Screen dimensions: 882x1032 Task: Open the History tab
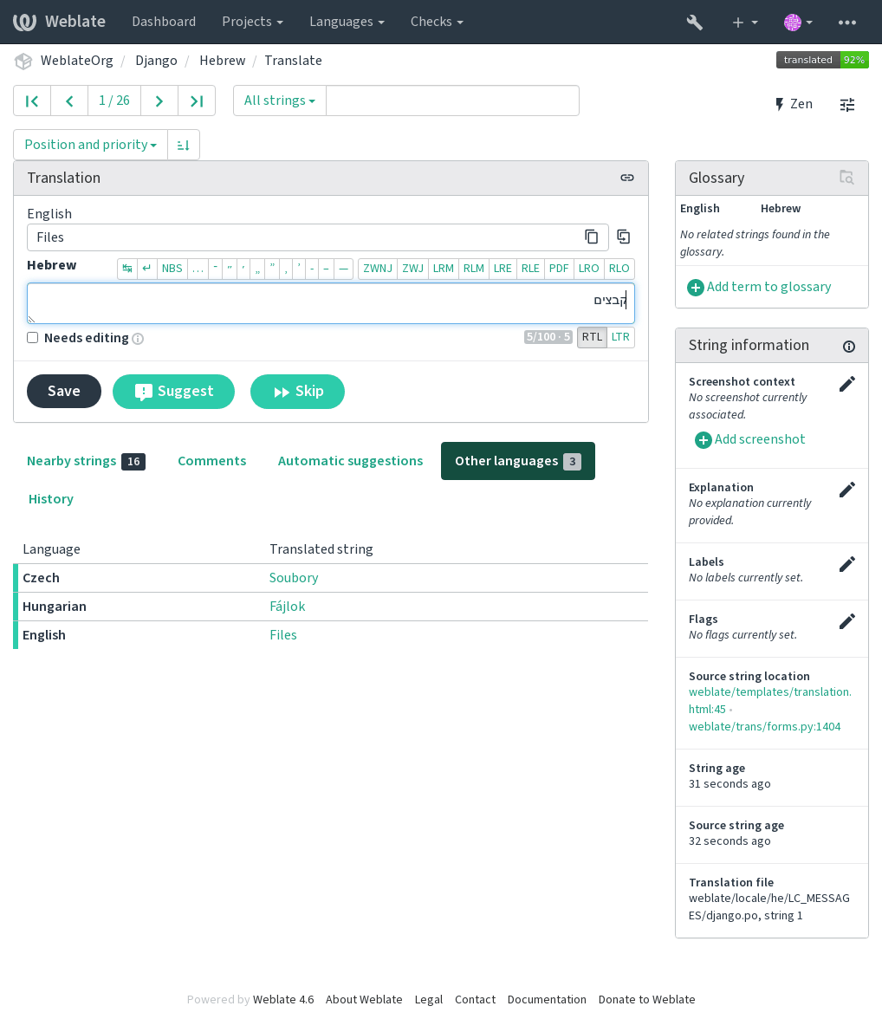50,499
